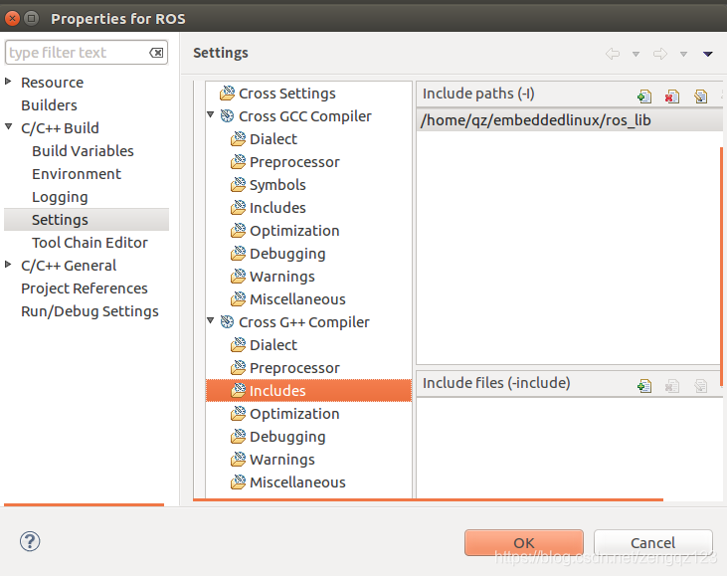Dismiss the dialog with Cancel
This screenshot has height=576, width=727.
[652, 542]
